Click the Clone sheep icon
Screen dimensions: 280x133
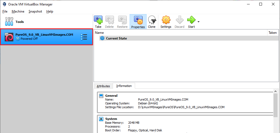pyautogui.click(x=152, y=20)
